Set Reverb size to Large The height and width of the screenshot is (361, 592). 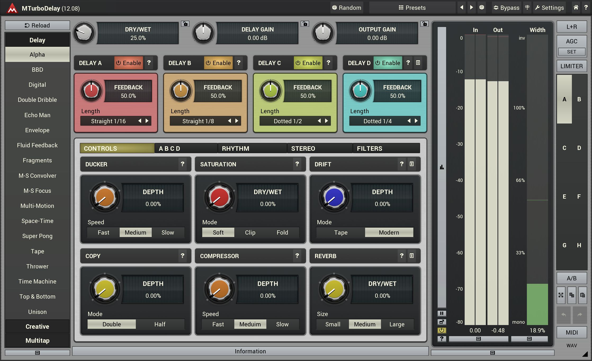pyautogui.click(x=397, y=324)
